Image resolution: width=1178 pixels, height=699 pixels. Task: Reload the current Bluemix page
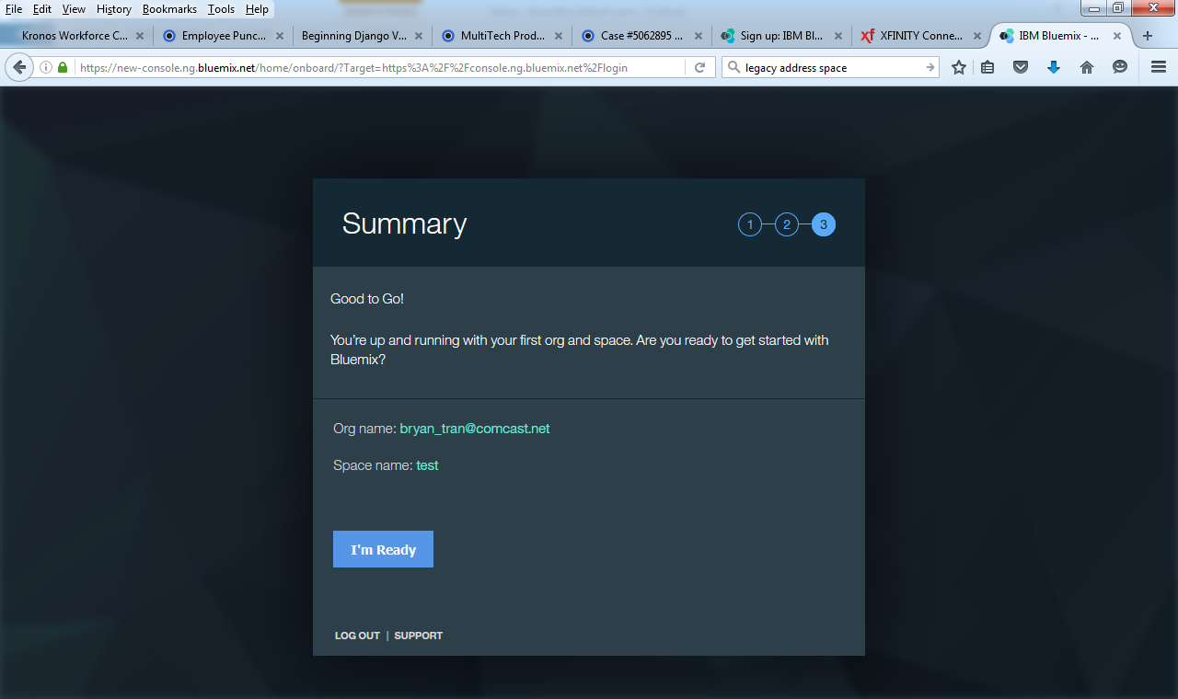699,67
